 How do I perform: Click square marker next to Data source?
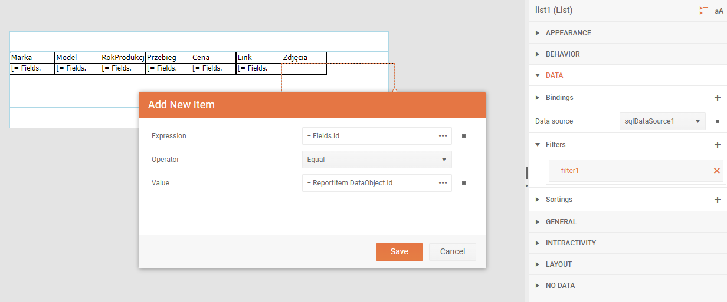coord(718,121)
